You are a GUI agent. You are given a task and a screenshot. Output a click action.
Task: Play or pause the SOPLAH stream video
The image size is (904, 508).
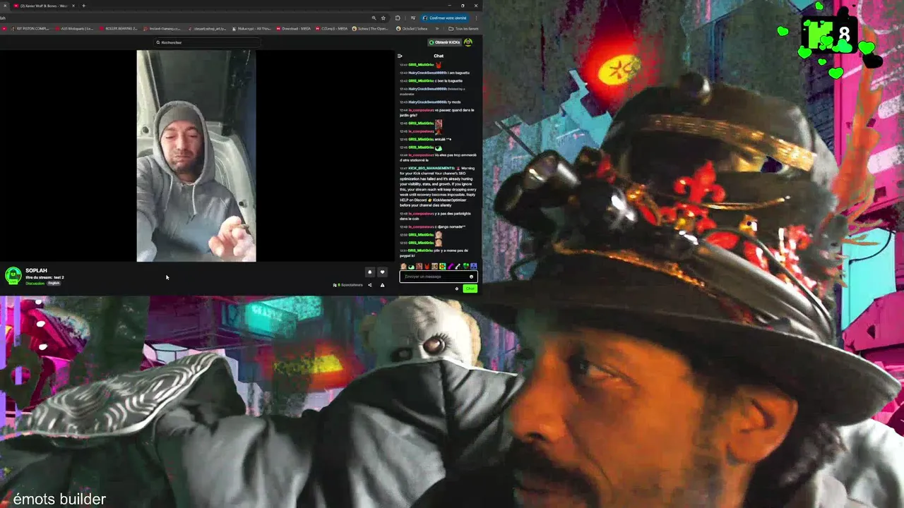tap(196, 156)
